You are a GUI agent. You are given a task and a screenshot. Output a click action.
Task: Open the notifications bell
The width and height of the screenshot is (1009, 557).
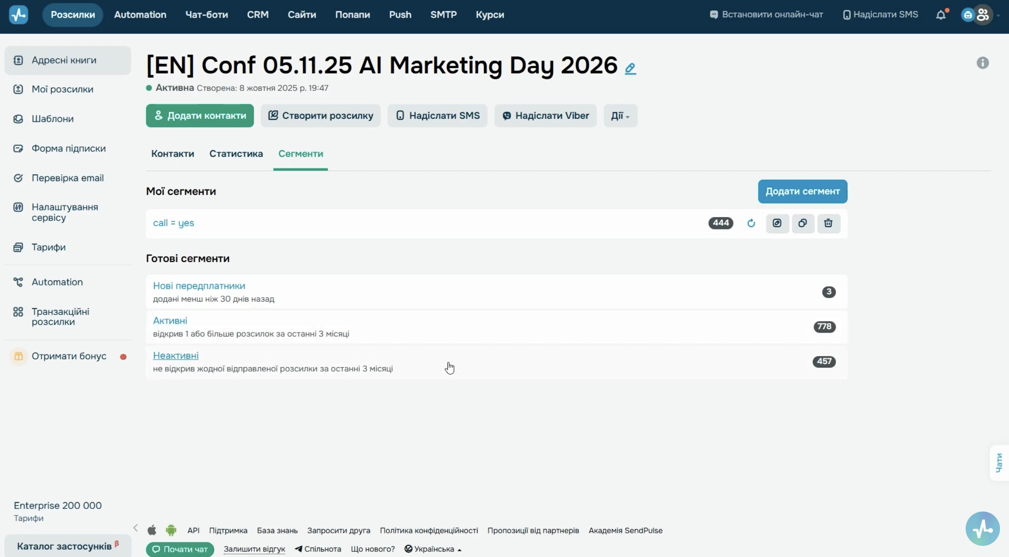[941, 15]
